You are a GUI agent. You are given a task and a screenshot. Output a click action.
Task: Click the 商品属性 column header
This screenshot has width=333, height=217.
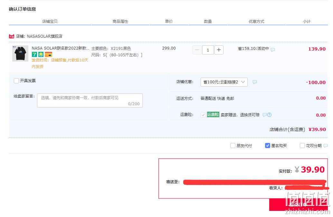[x=120, y=22]
